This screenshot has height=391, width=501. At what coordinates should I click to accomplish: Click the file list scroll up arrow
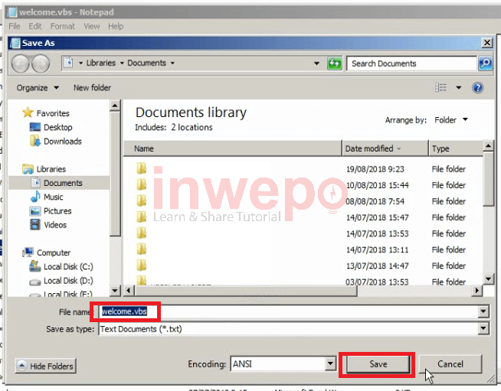pos(488,146)
